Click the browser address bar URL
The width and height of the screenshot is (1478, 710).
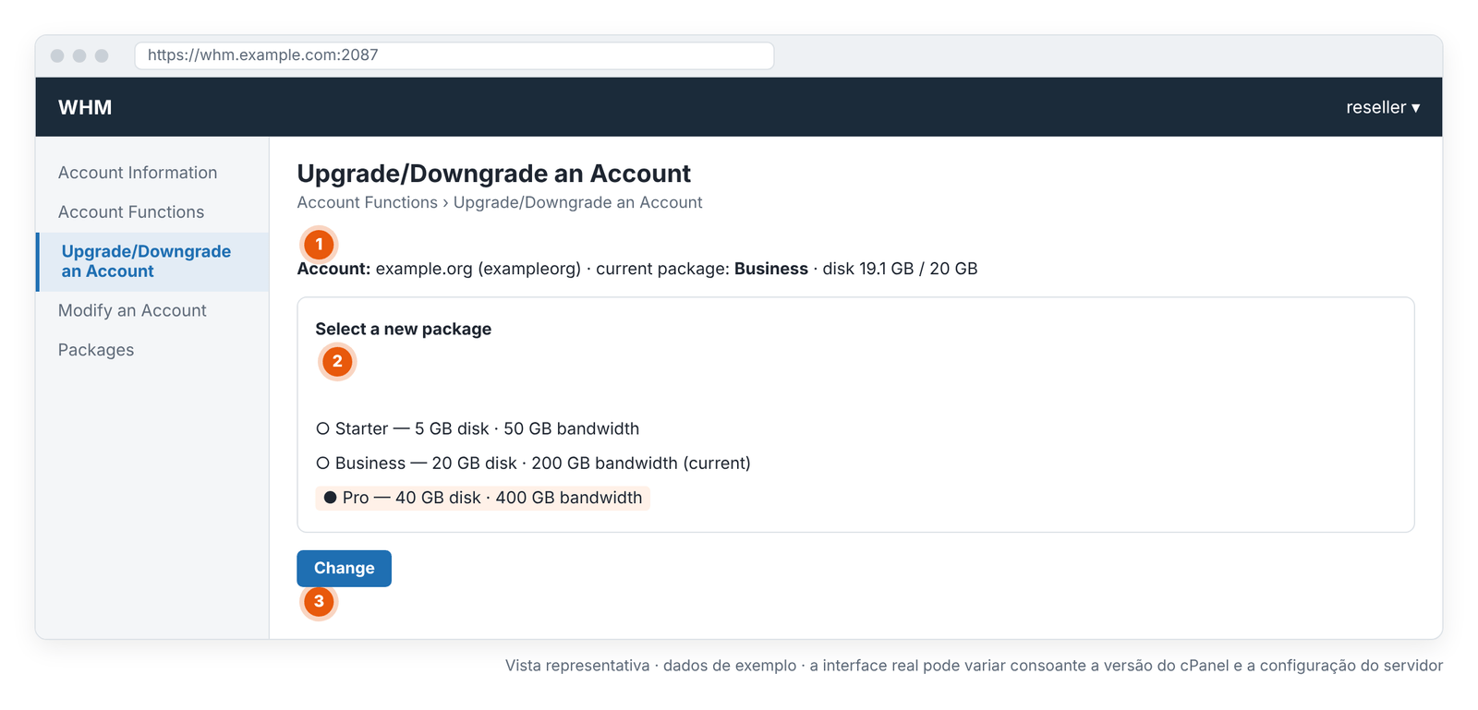point(454,55)
